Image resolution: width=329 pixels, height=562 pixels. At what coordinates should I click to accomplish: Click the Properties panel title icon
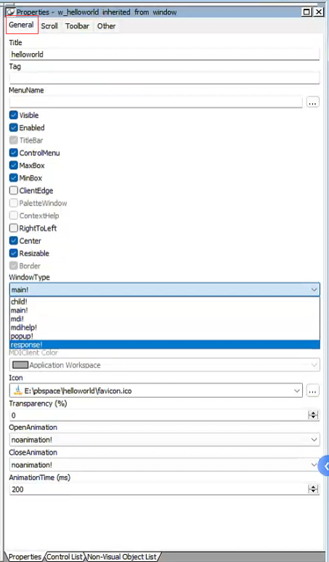point(11,12)
